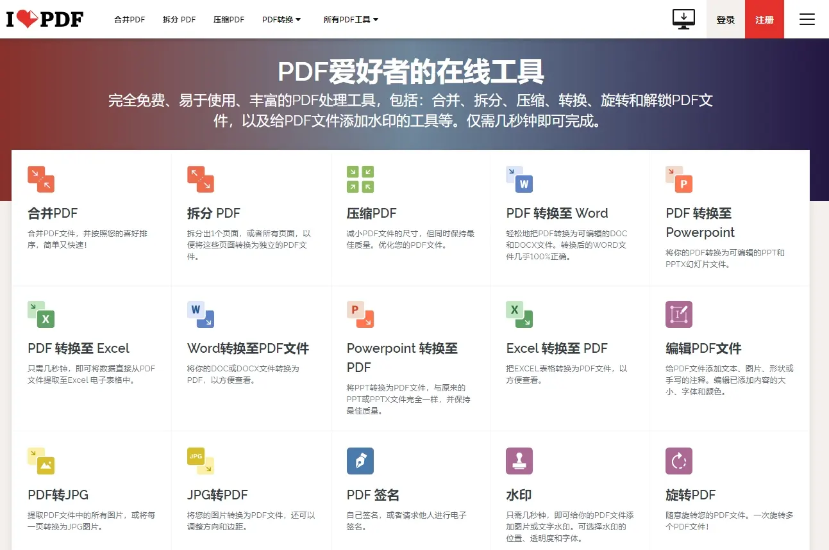Open the hamburger navigation menu
This screenshot has height=550, width=829.
[807, 19]
